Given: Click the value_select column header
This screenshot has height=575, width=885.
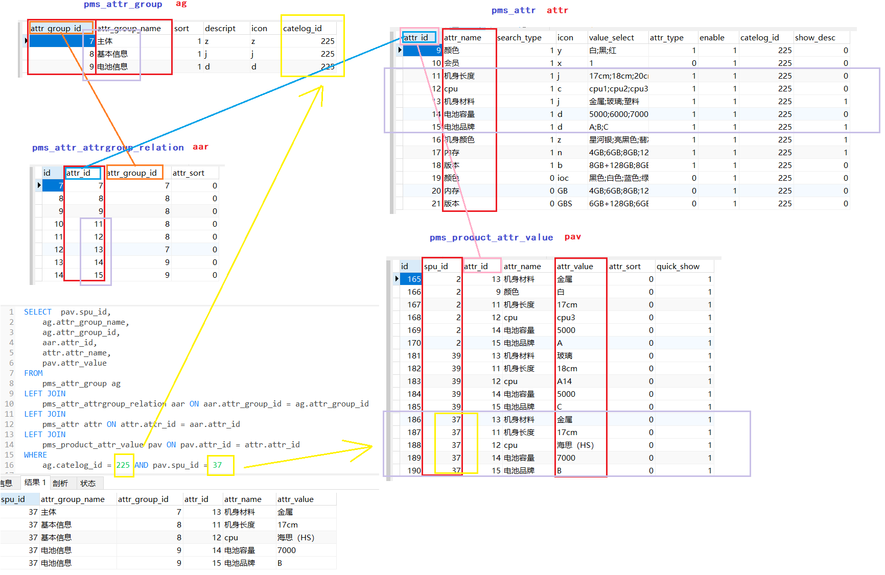Looking at the screenshot, I should [x=611, y=37].
